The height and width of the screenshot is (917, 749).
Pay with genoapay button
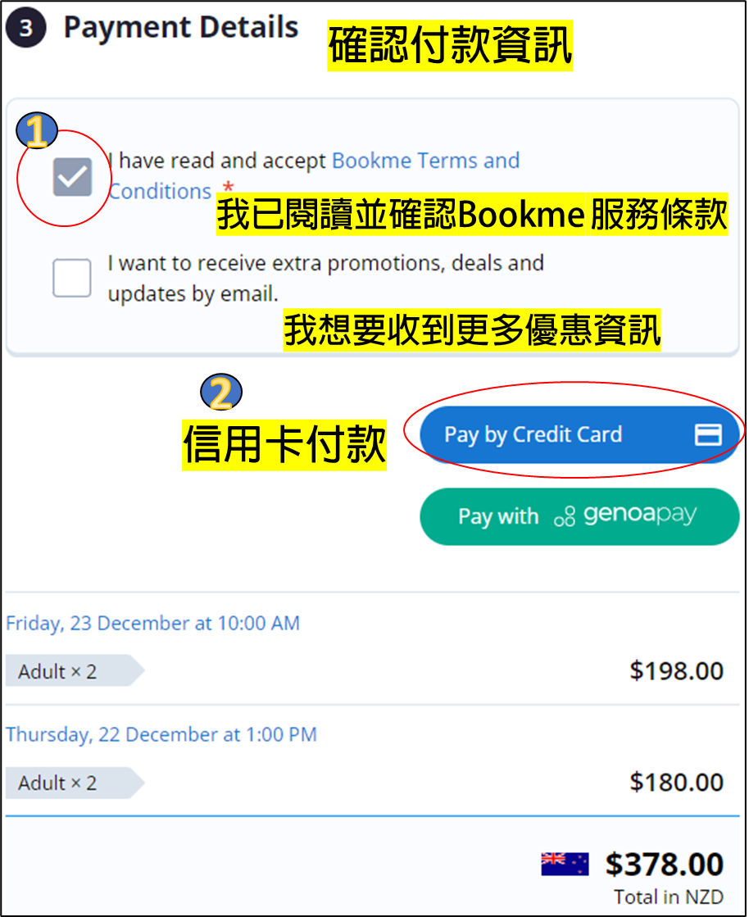pyautogui.click(x=579, y=516)
